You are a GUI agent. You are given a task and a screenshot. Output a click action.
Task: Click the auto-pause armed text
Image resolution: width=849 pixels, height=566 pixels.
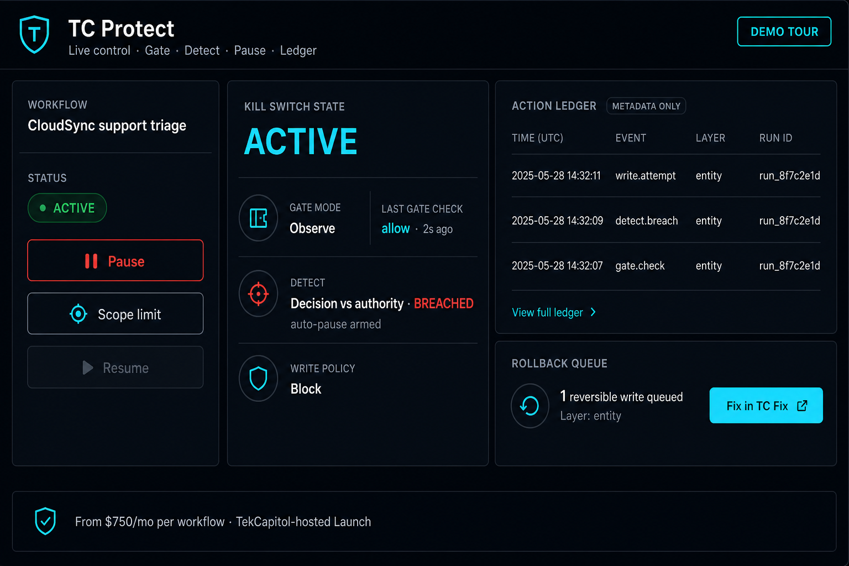point(336,324)
